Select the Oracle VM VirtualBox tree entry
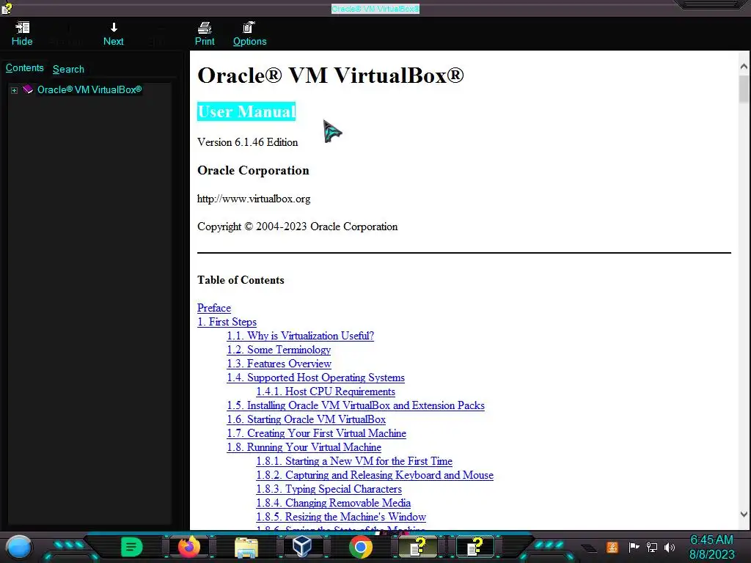Screen dimensions: 751x563 coord(89,89)
